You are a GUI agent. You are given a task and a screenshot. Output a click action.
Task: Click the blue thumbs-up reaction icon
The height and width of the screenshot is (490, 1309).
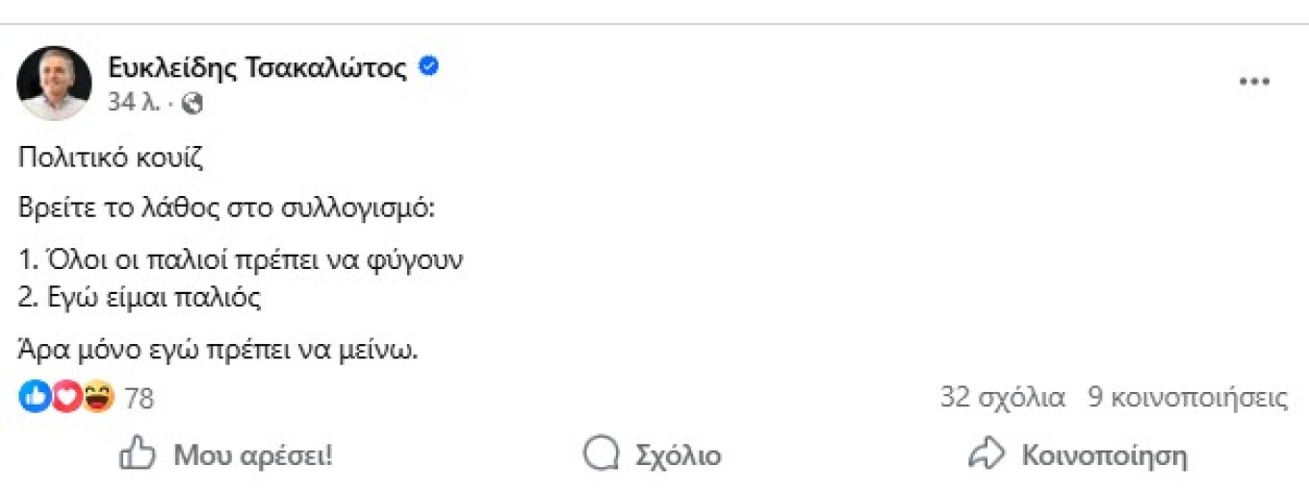[34, 396]
